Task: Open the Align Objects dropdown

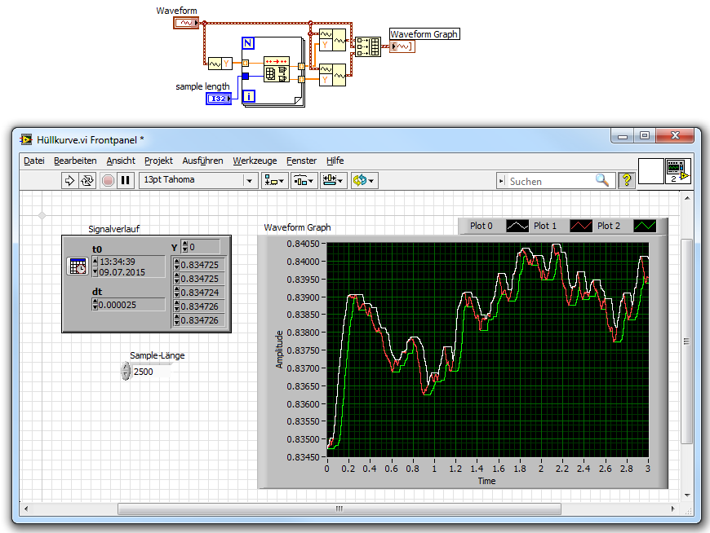Action: (x=274, y=180)
